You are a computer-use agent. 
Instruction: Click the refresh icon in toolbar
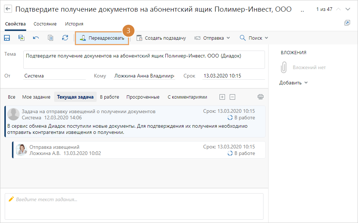pos(65,38)
